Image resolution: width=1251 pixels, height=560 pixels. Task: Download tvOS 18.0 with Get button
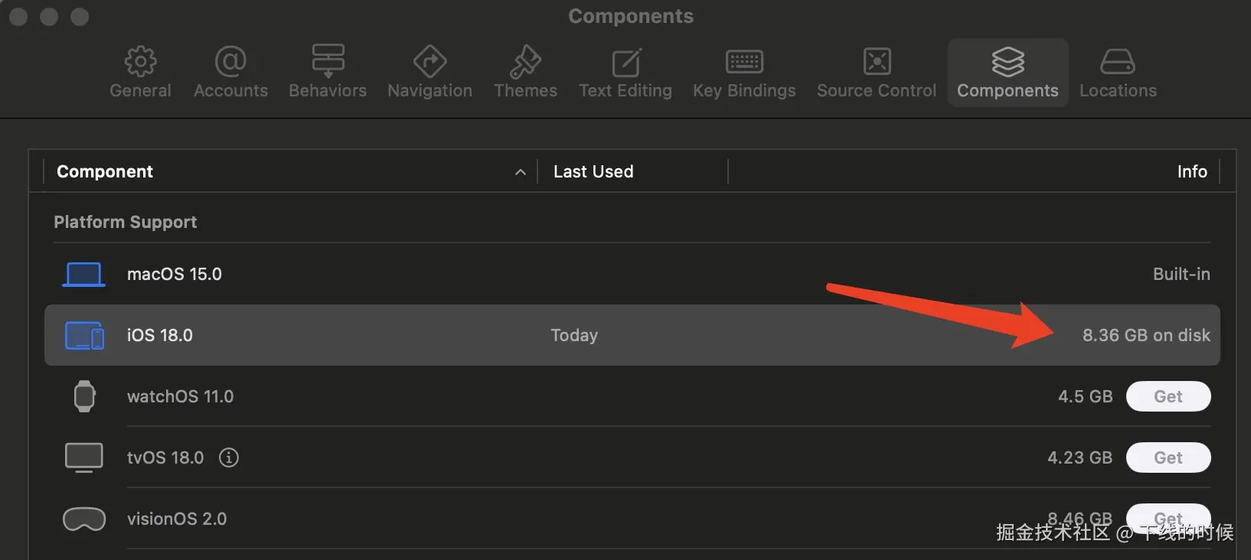pos(1168,457)
